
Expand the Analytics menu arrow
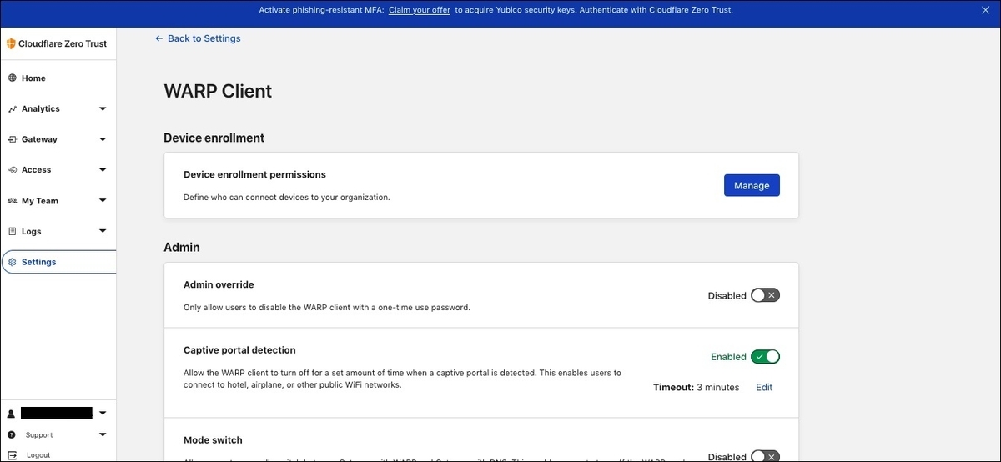coord(103,109)
